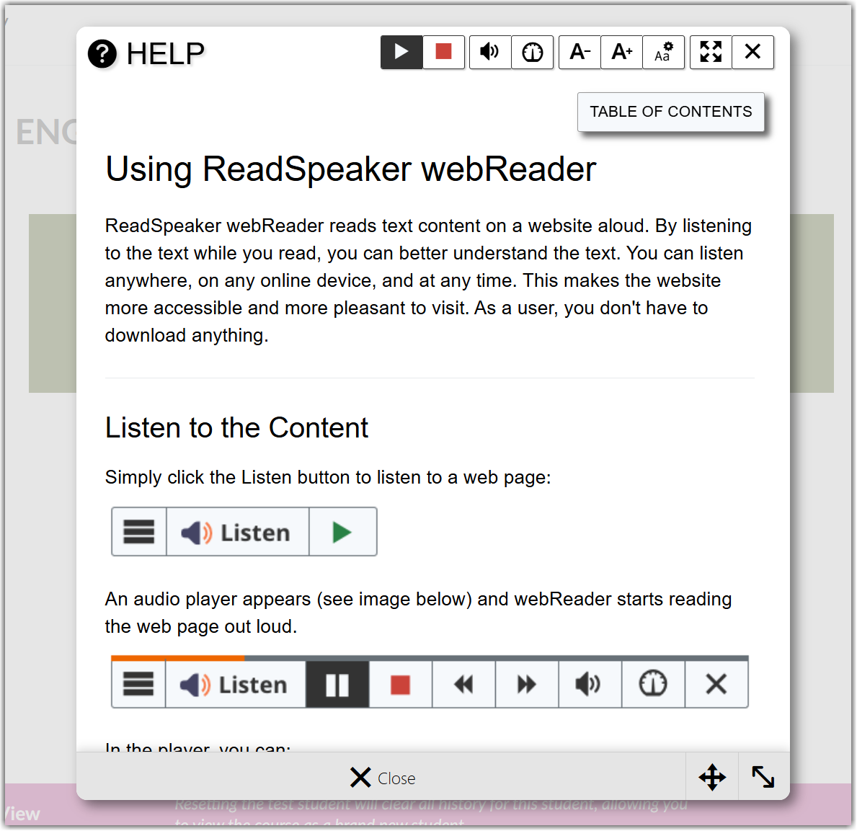Click red stop button in audio player image
The height and width of the screenshot is (831, 857).
[401, 684]
